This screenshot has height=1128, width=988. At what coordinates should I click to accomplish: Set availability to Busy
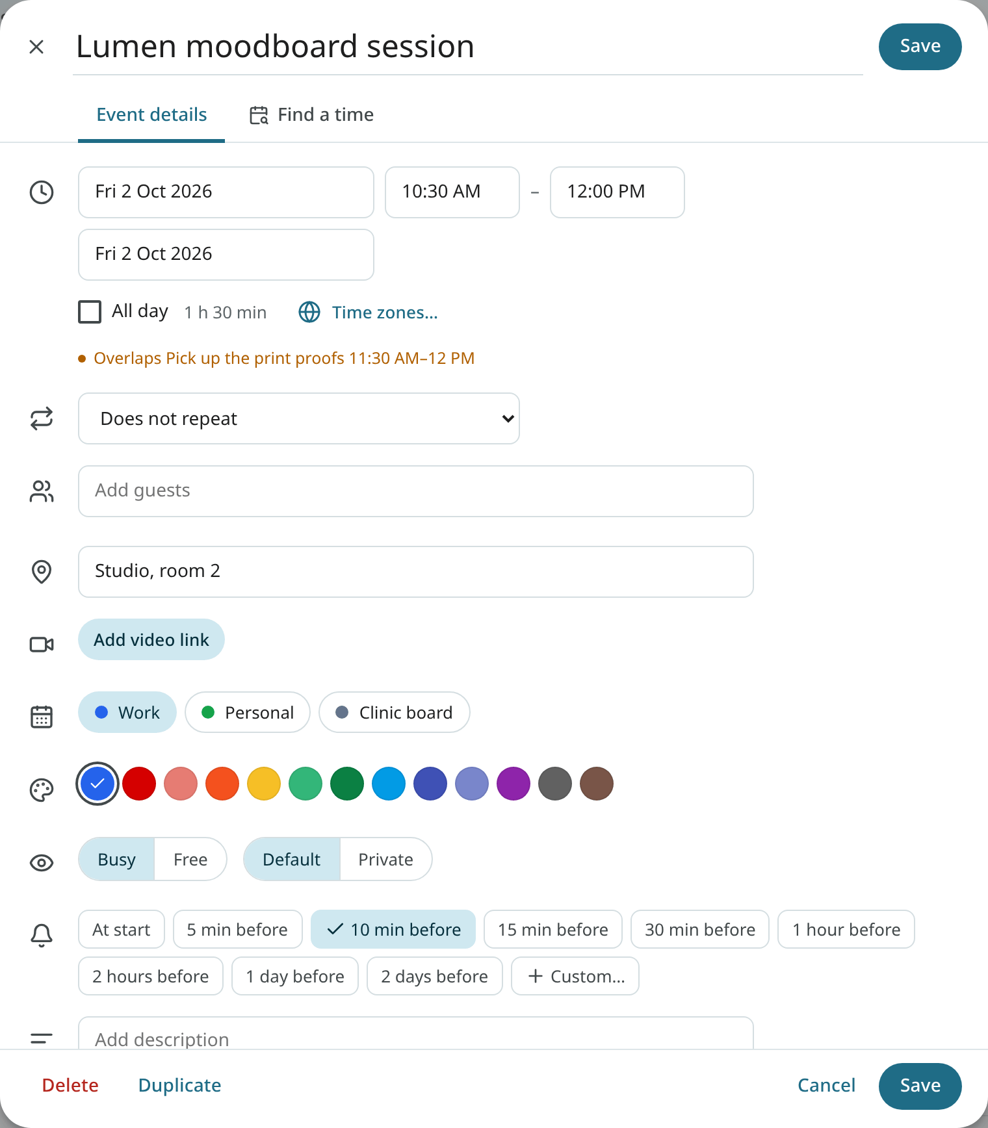116,859
